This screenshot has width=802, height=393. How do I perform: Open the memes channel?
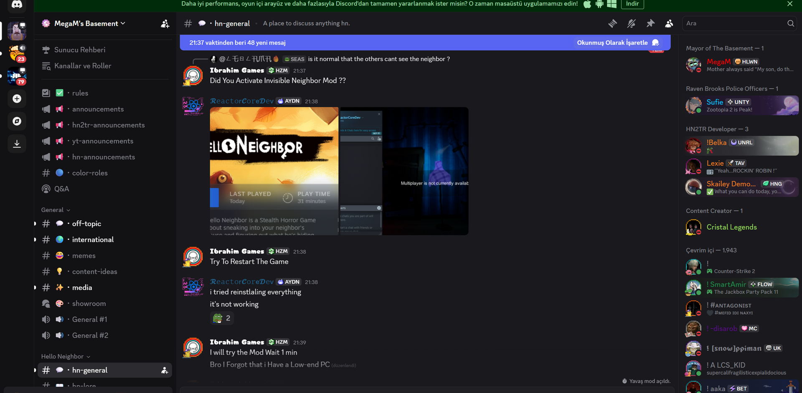click(x=105, y=256)
